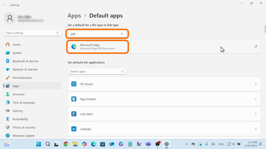266x149 pixels.
Task: Open Accessibility settings
Action: [x=32, y=119]
